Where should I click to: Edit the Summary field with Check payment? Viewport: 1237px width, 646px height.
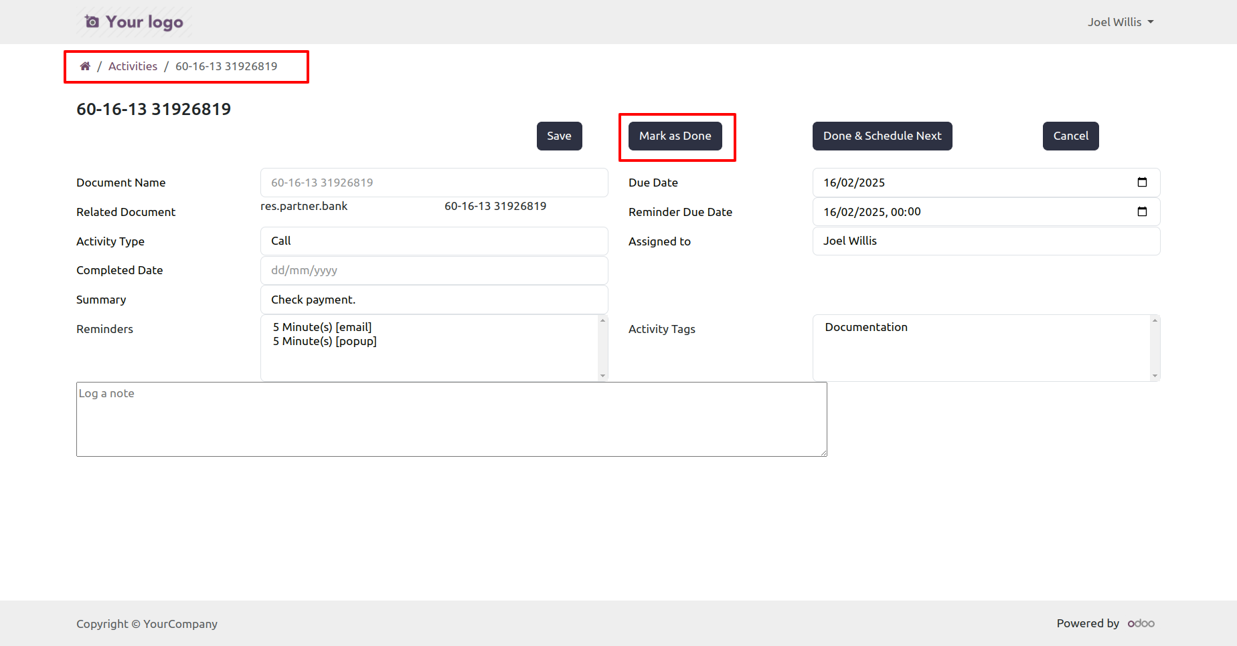tap(434, 300)
